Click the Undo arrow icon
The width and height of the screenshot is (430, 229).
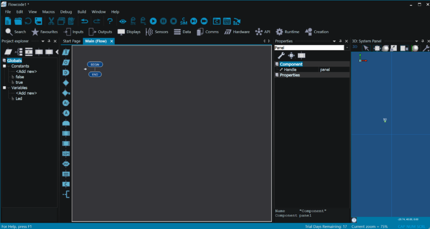point(84,21)
